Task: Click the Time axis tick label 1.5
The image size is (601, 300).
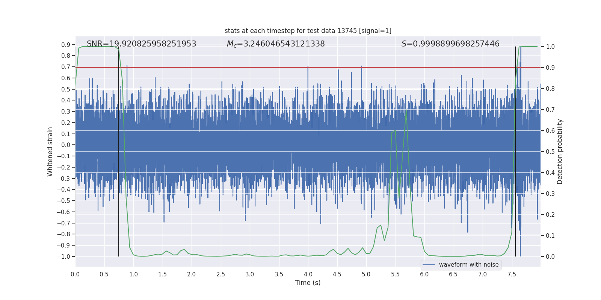Action: (162, 274)
